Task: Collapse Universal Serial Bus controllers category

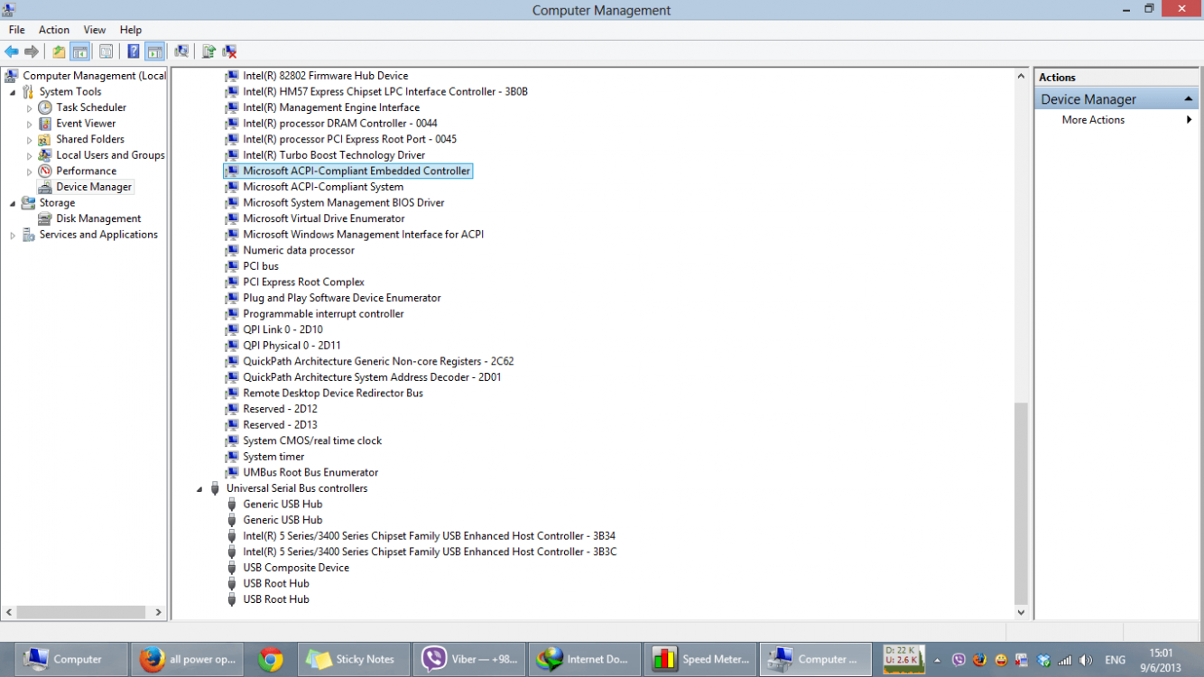Action: point(199,489)
